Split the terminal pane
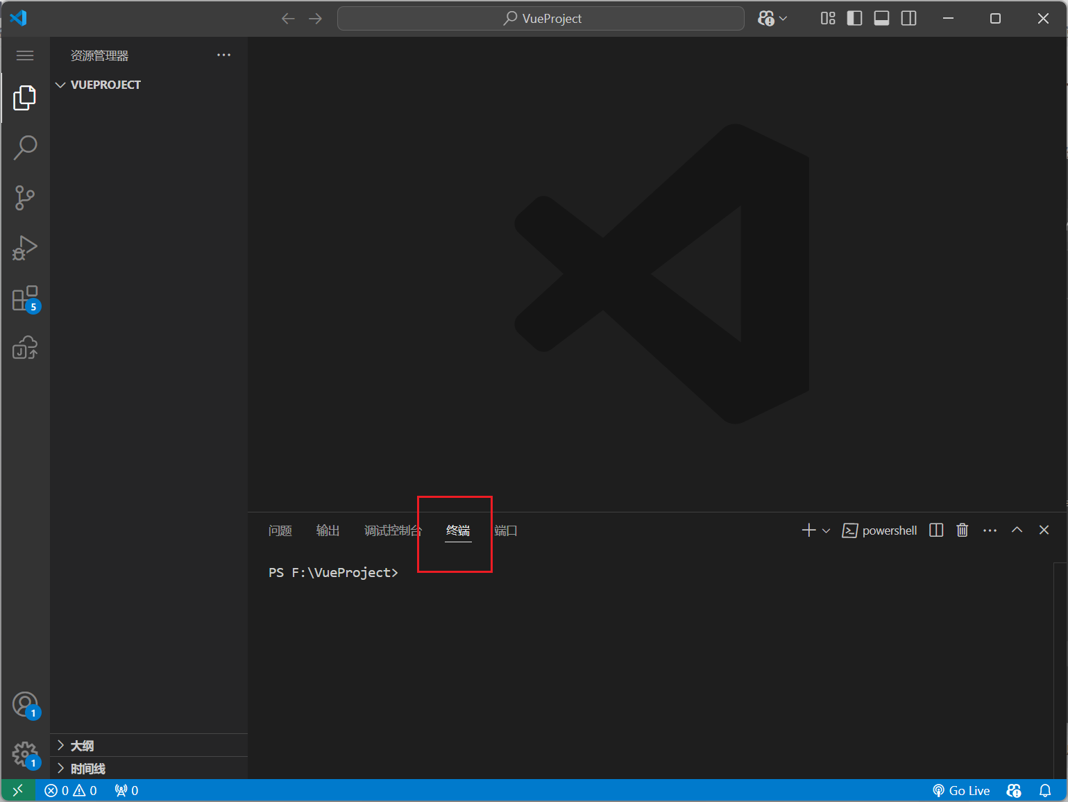This screenshot has width=1068, height=802. click(936, 531)
